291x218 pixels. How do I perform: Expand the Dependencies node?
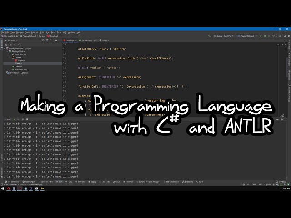10,54
